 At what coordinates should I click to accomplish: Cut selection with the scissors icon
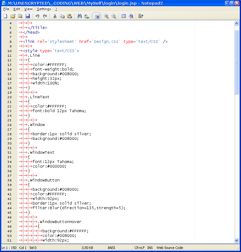[x=55, y=16]
